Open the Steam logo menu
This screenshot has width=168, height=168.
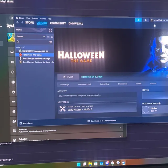[x=20, y=18]
